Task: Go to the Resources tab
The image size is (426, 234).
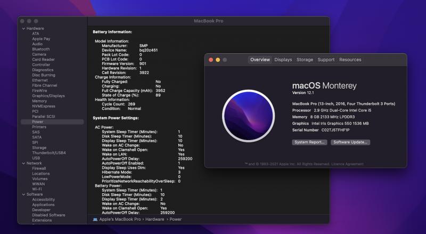Action: [x=350, y=60]
